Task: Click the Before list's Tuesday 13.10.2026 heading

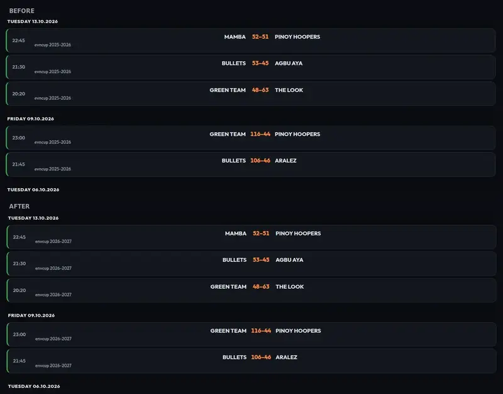Action: pyautogui.click(x=33, y=21)
